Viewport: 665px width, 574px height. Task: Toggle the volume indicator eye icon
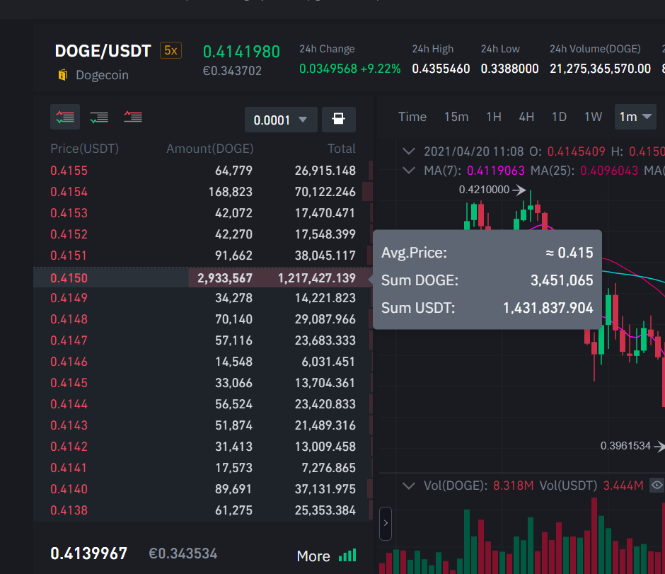coord(657,486)
